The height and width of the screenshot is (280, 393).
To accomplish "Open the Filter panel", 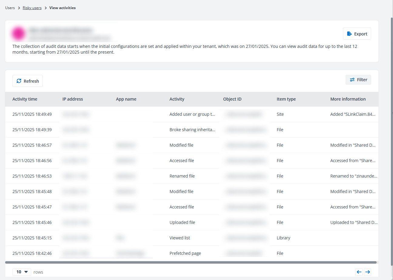I will (358, 79).
